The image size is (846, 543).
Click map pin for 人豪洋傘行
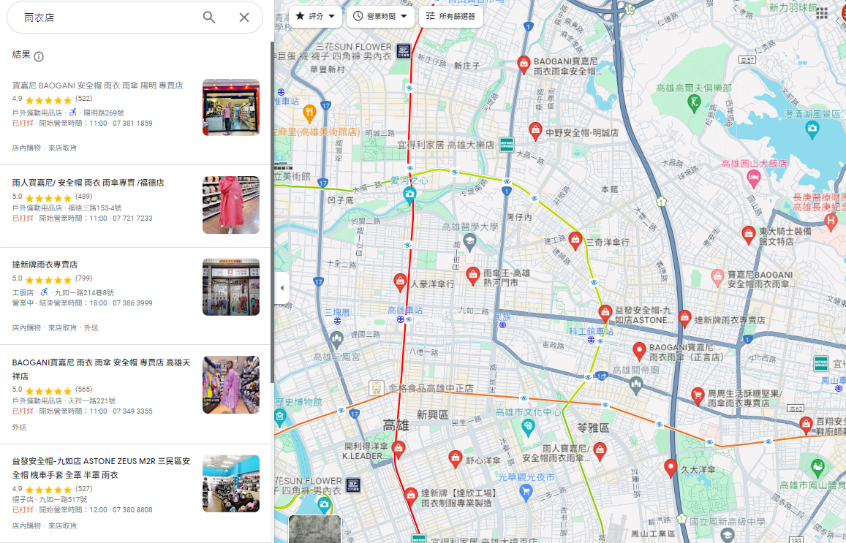coord(400,283)
